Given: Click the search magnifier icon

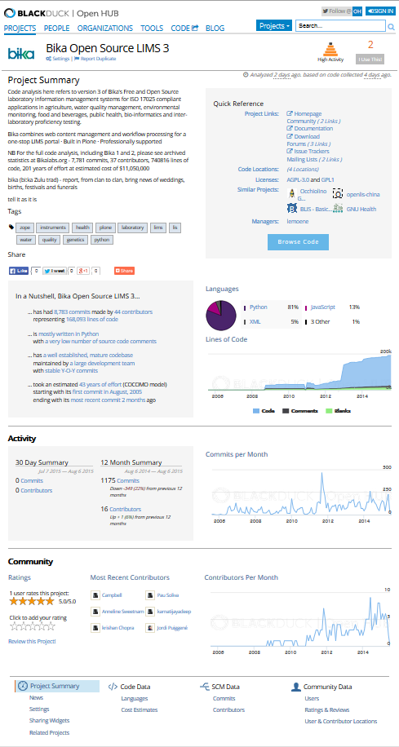Looking at the screenshot, I should [x=391, y=27].
